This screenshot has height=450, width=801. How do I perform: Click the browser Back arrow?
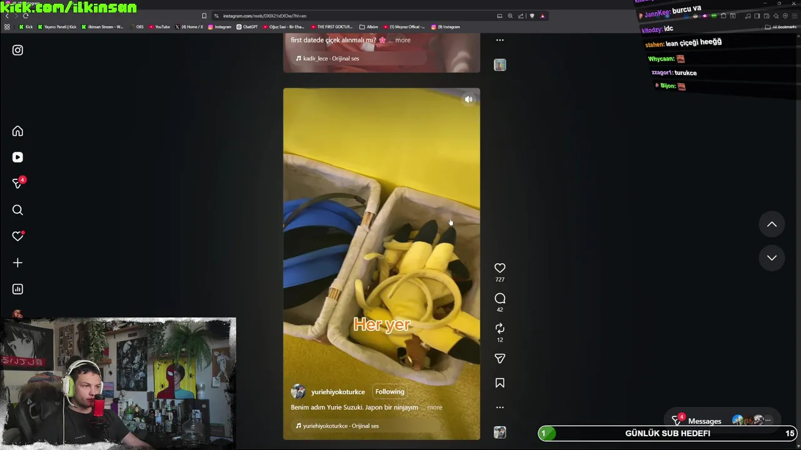point(7,16)
